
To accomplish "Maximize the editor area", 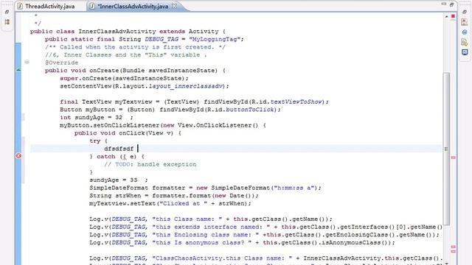I will [451, 4].
